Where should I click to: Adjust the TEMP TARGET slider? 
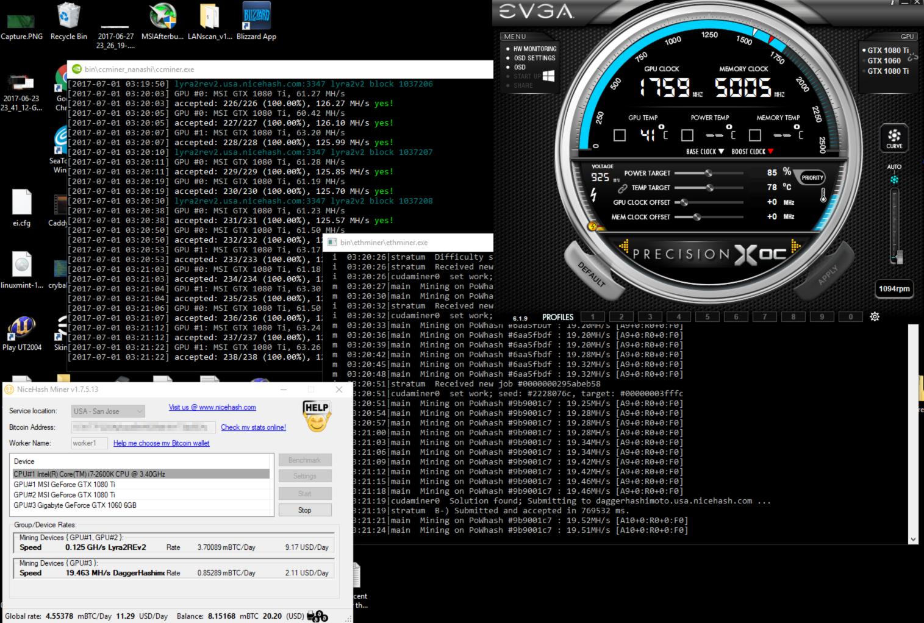pyautogui.click(x=709, y=188)
